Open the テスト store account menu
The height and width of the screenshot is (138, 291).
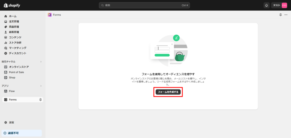(x=280, y=5)
